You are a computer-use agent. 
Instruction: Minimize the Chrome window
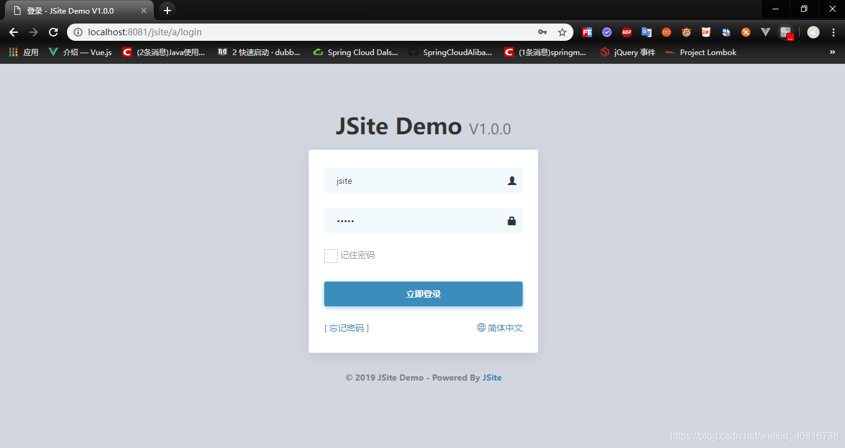coord(776,9)
